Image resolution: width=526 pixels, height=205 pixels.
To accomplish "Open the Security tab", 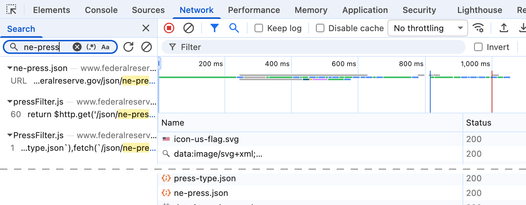I will click(419, 10).
